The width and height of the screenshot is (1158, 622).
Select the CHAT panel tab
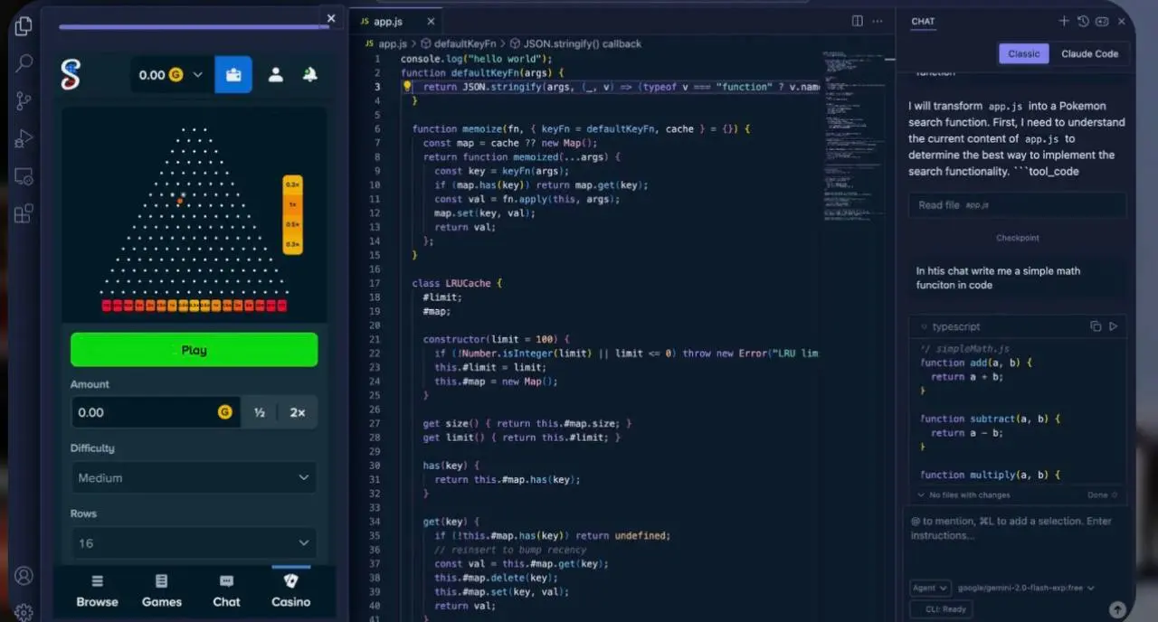[x=923, y=22]
